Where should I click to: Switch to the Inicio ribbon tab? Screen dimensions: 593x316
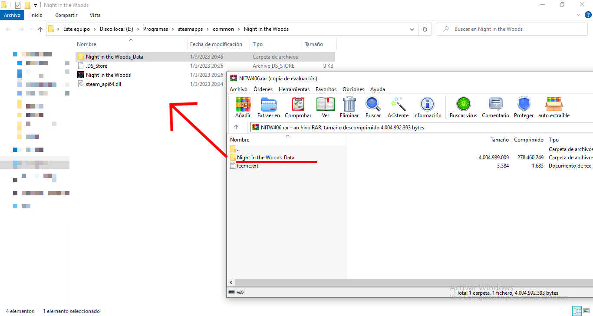[36, 15]
